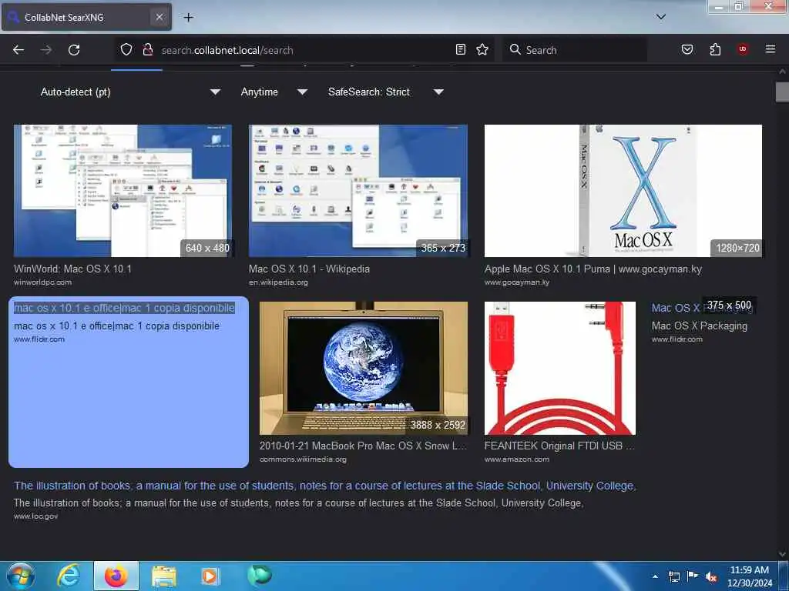Image resolution: width=789 pixels, height=591 pixels.
Task: Open the red FEANTEEK USB cable image
Action: (x=559, y=368)
